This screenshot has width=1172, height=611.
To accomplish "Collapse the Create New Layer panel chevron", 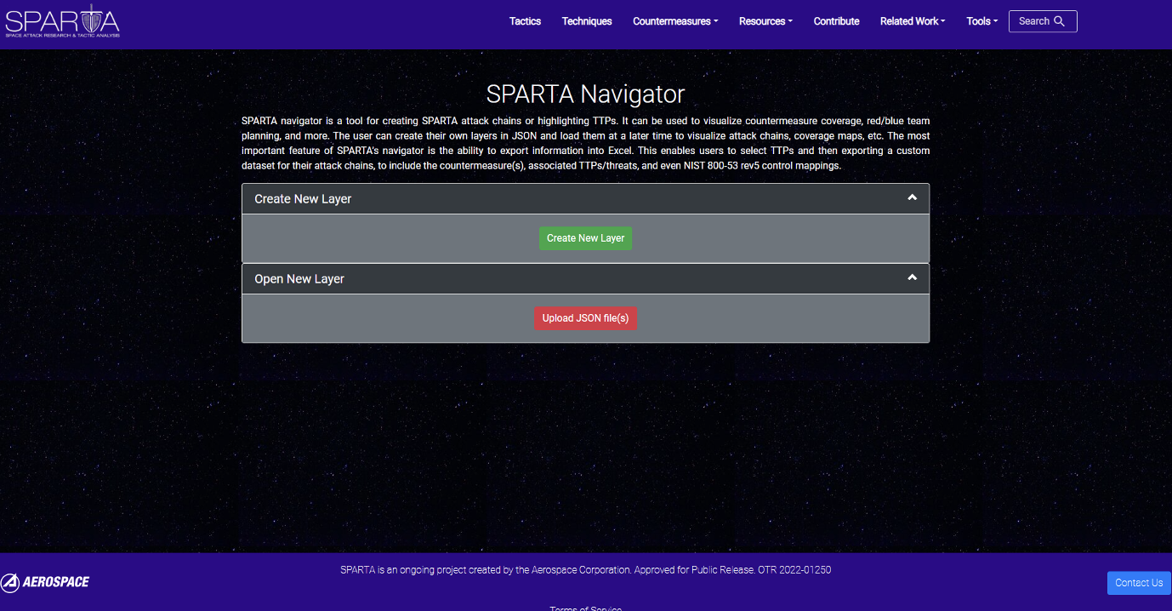I will click(x=912, y=197).
